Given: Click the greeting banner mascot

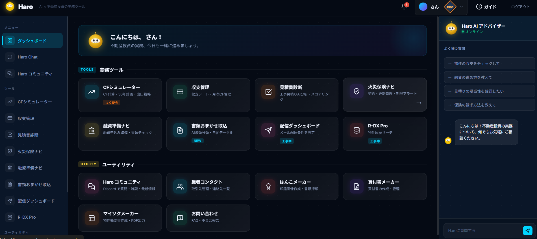Looking at the screenshot, I should 95,40.
